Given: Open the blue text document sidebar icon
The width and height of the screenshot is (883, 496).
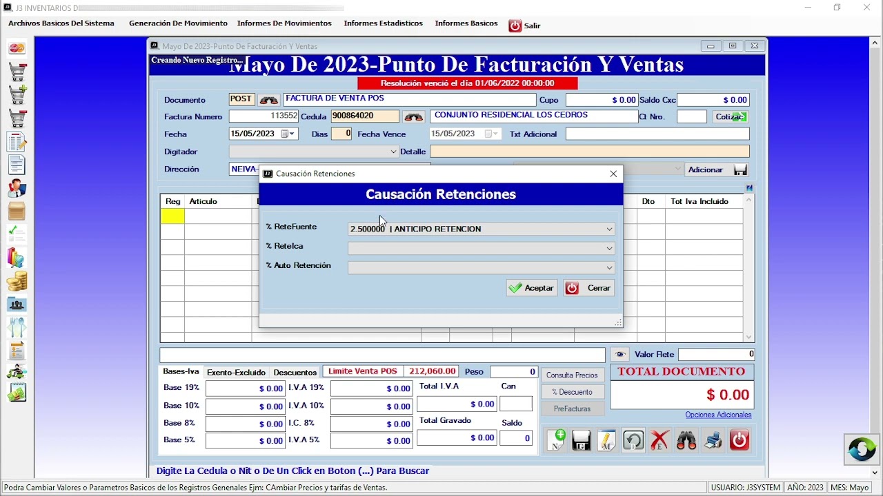Looking at the screenshot, I should 17,165.
